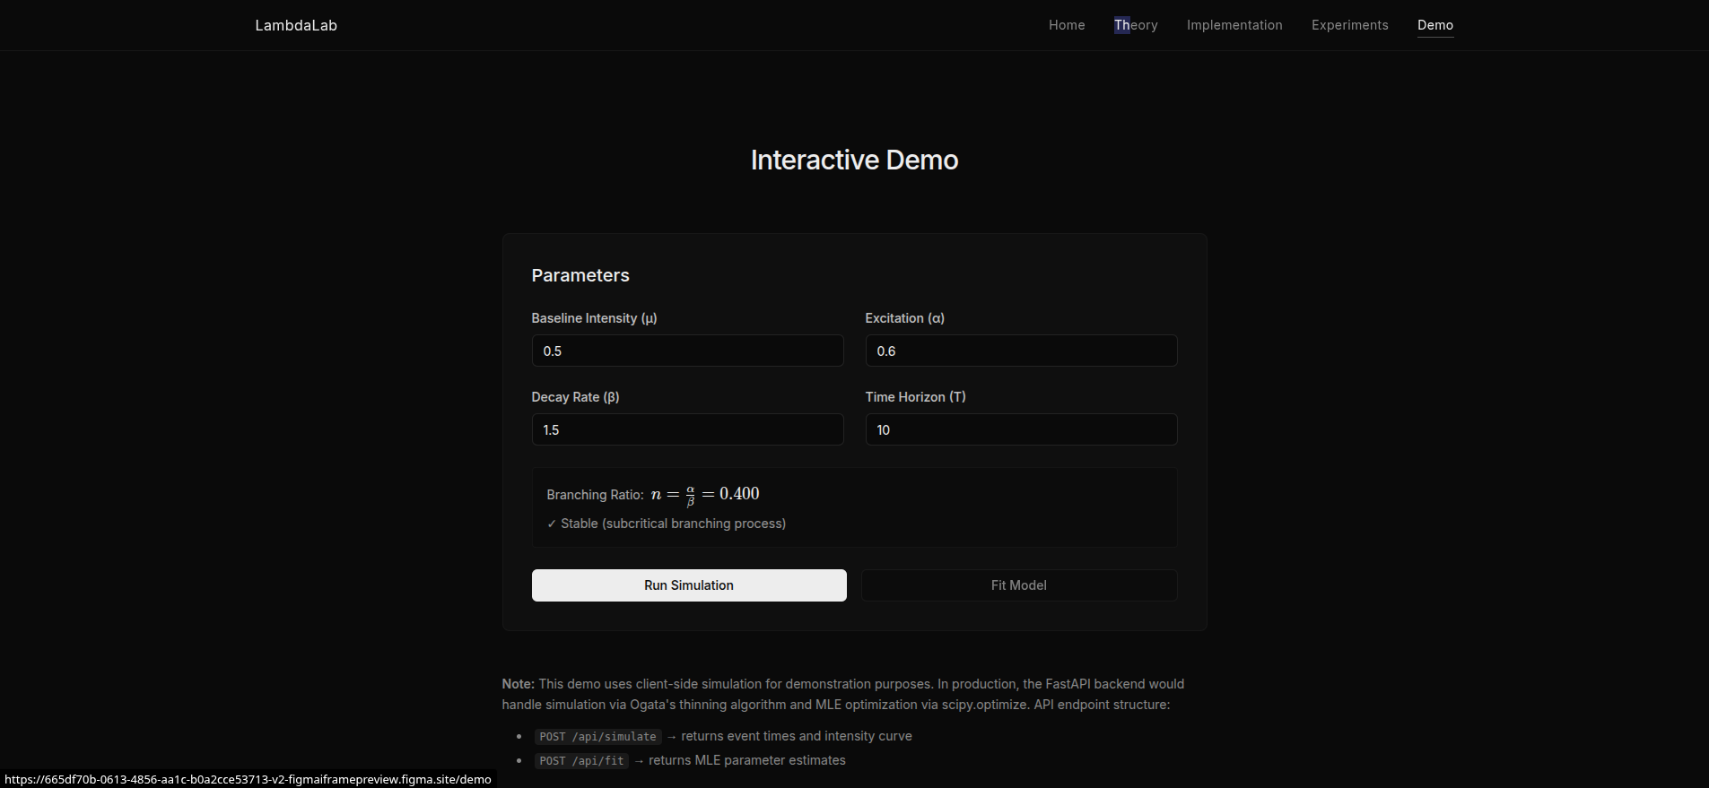Click the Excitation (α) label text
1709x788 pixels.
click(x=904, y=318)
